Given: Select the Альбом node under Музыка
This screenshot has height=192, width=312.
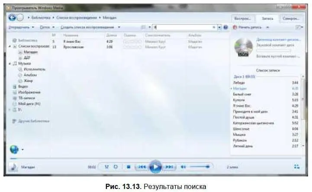Looking at the screenshot, I should click(x=30, y=75).
